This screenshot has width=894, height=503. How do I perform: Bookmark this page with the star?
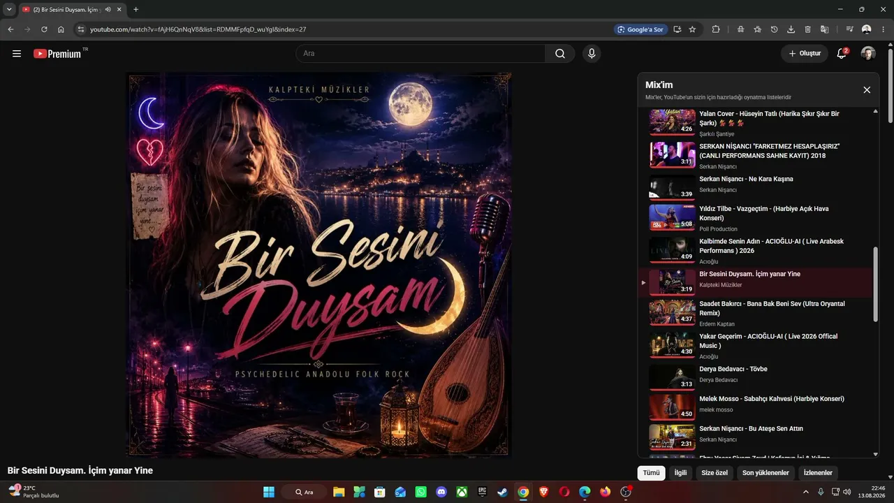point(692,29)
